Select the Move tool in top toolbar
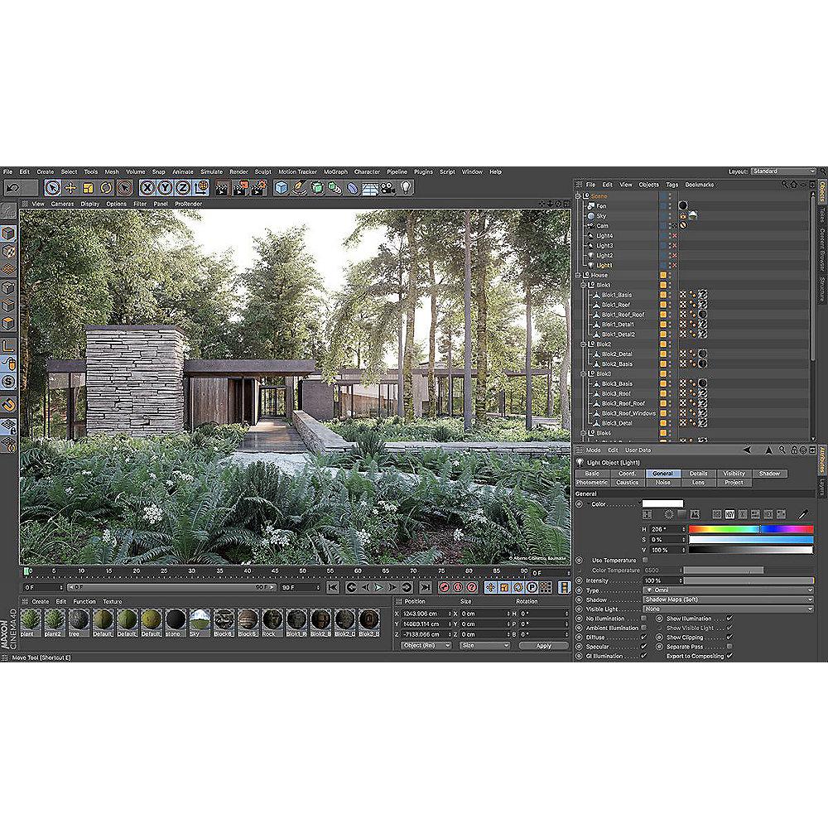 point(70,188)
